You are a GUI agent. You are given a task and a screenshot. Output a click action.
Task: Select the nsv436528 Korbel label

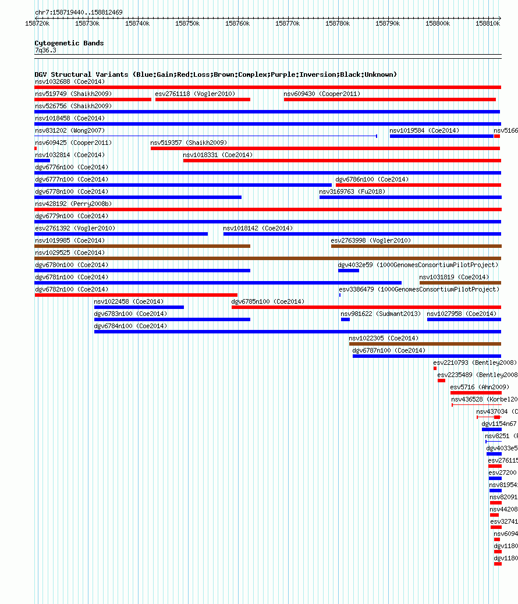point(484,400)
